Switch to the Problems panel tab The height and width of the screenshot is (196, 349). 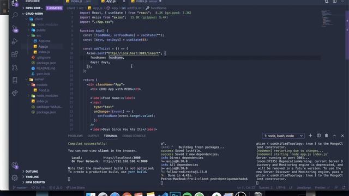point(75,136)
